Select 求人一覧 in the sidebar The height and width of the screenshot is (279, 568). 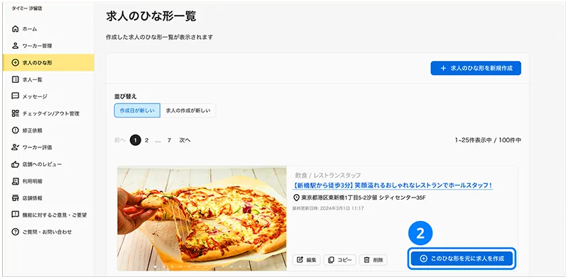(x=48, y=79)
